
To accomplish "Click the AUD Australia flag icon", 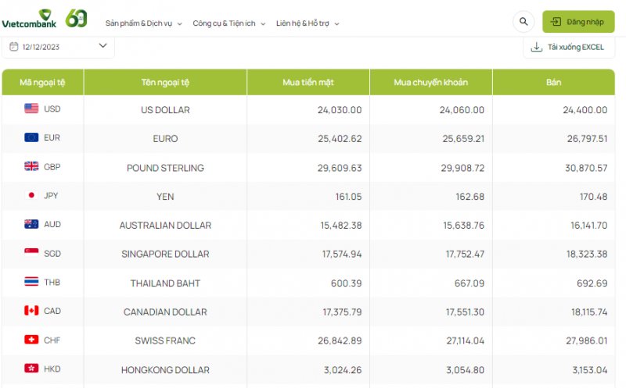I will coord(31,225).
